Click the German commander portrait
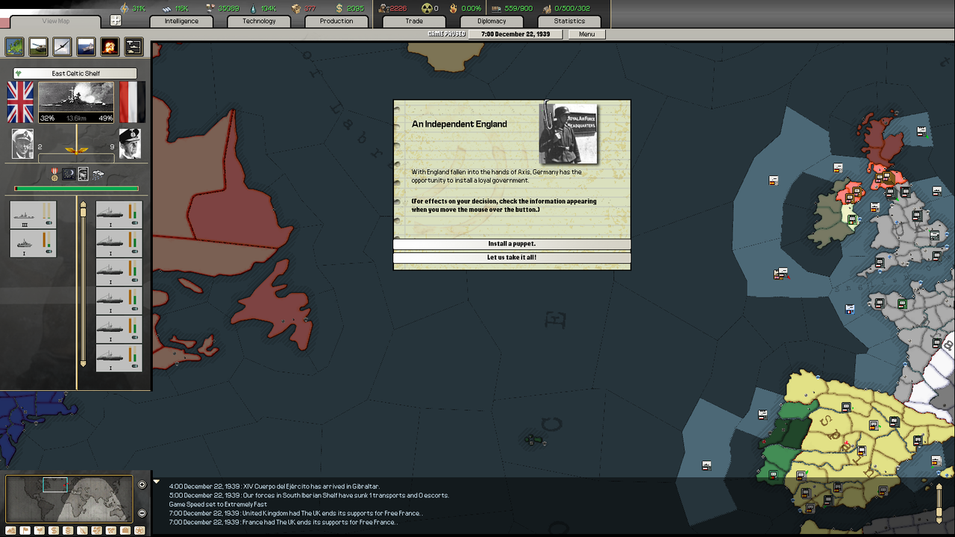Image resolution: width=955 pixels, height=537 pixels. pos(129,144)
